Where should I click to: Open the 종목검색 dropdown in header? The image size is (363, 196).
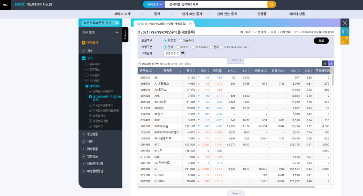coord(154,4)
